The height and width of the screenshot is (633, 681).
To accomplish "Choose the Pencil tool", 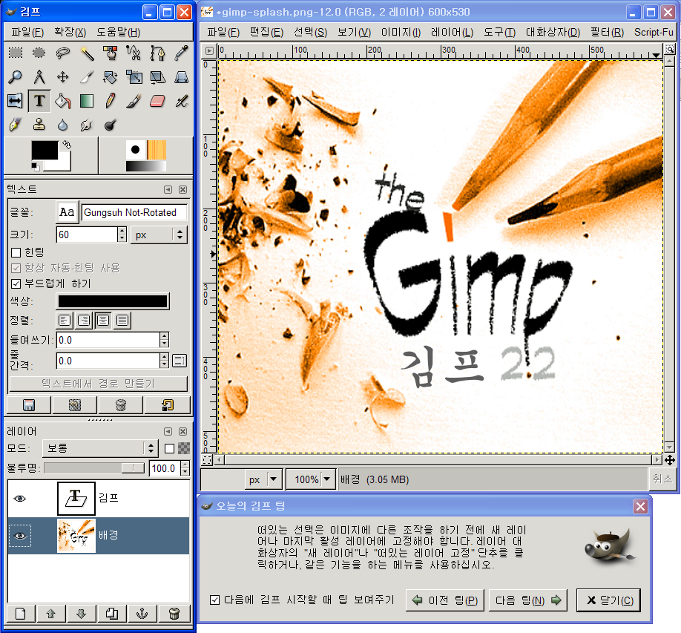I will [x=111, y=101].
